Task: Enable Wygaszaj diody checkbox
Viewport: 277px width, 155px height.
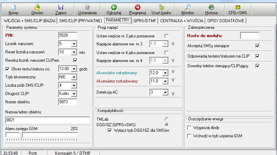Action: click(x=189, y=128)
